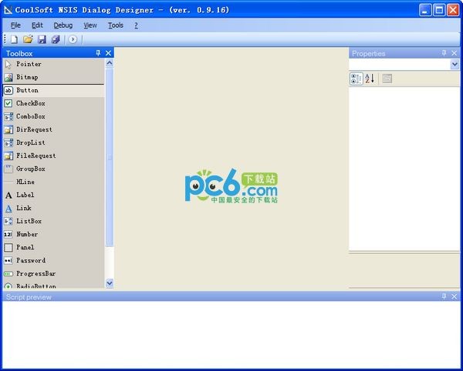Select the CheckBox control in Toolbox
The width and height of the screenshot is (463, 371).
tap(53, 103)
